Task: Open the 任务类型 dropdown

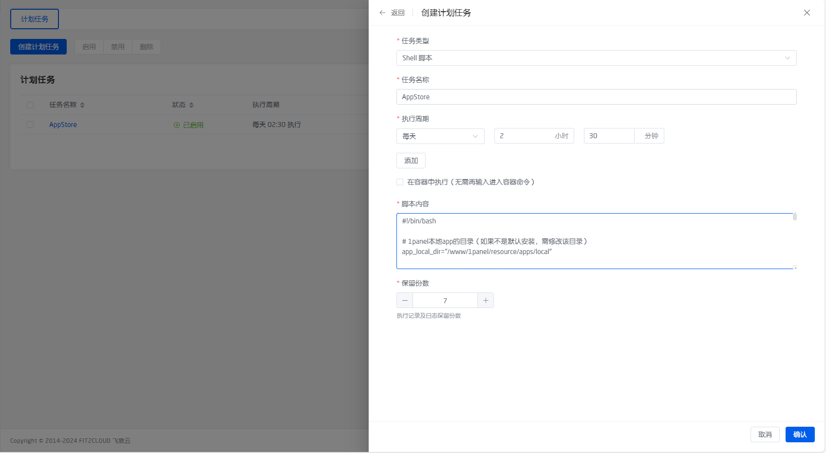Action: coord(597,58)
